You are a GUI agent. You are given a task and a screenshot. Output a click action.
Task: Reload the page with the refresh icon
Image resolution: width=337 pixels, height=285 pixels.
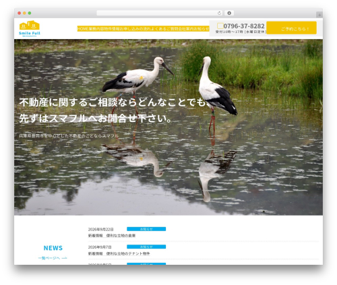219,13
